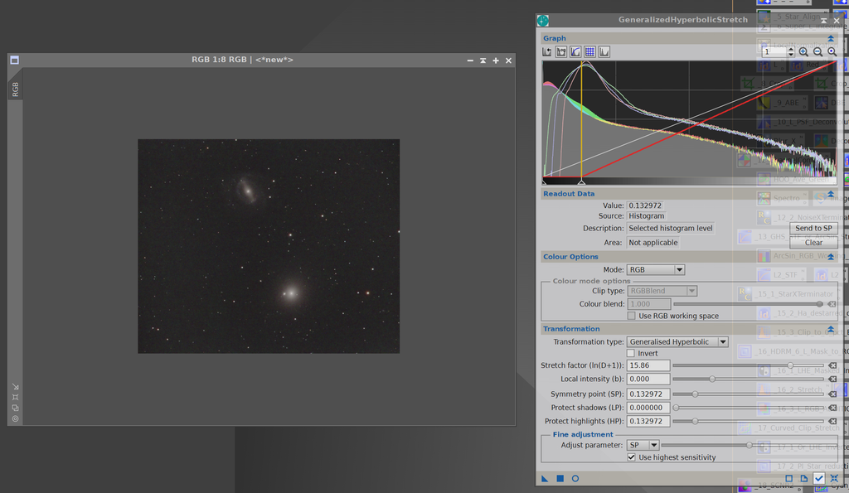Click the New Instance triangle icon

[x=545, y=478]
